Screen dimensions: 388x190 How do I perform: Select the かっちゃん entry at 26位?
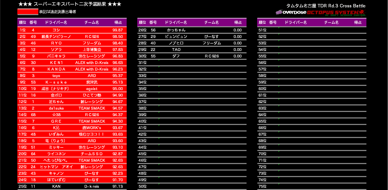[x=176, y=30]
